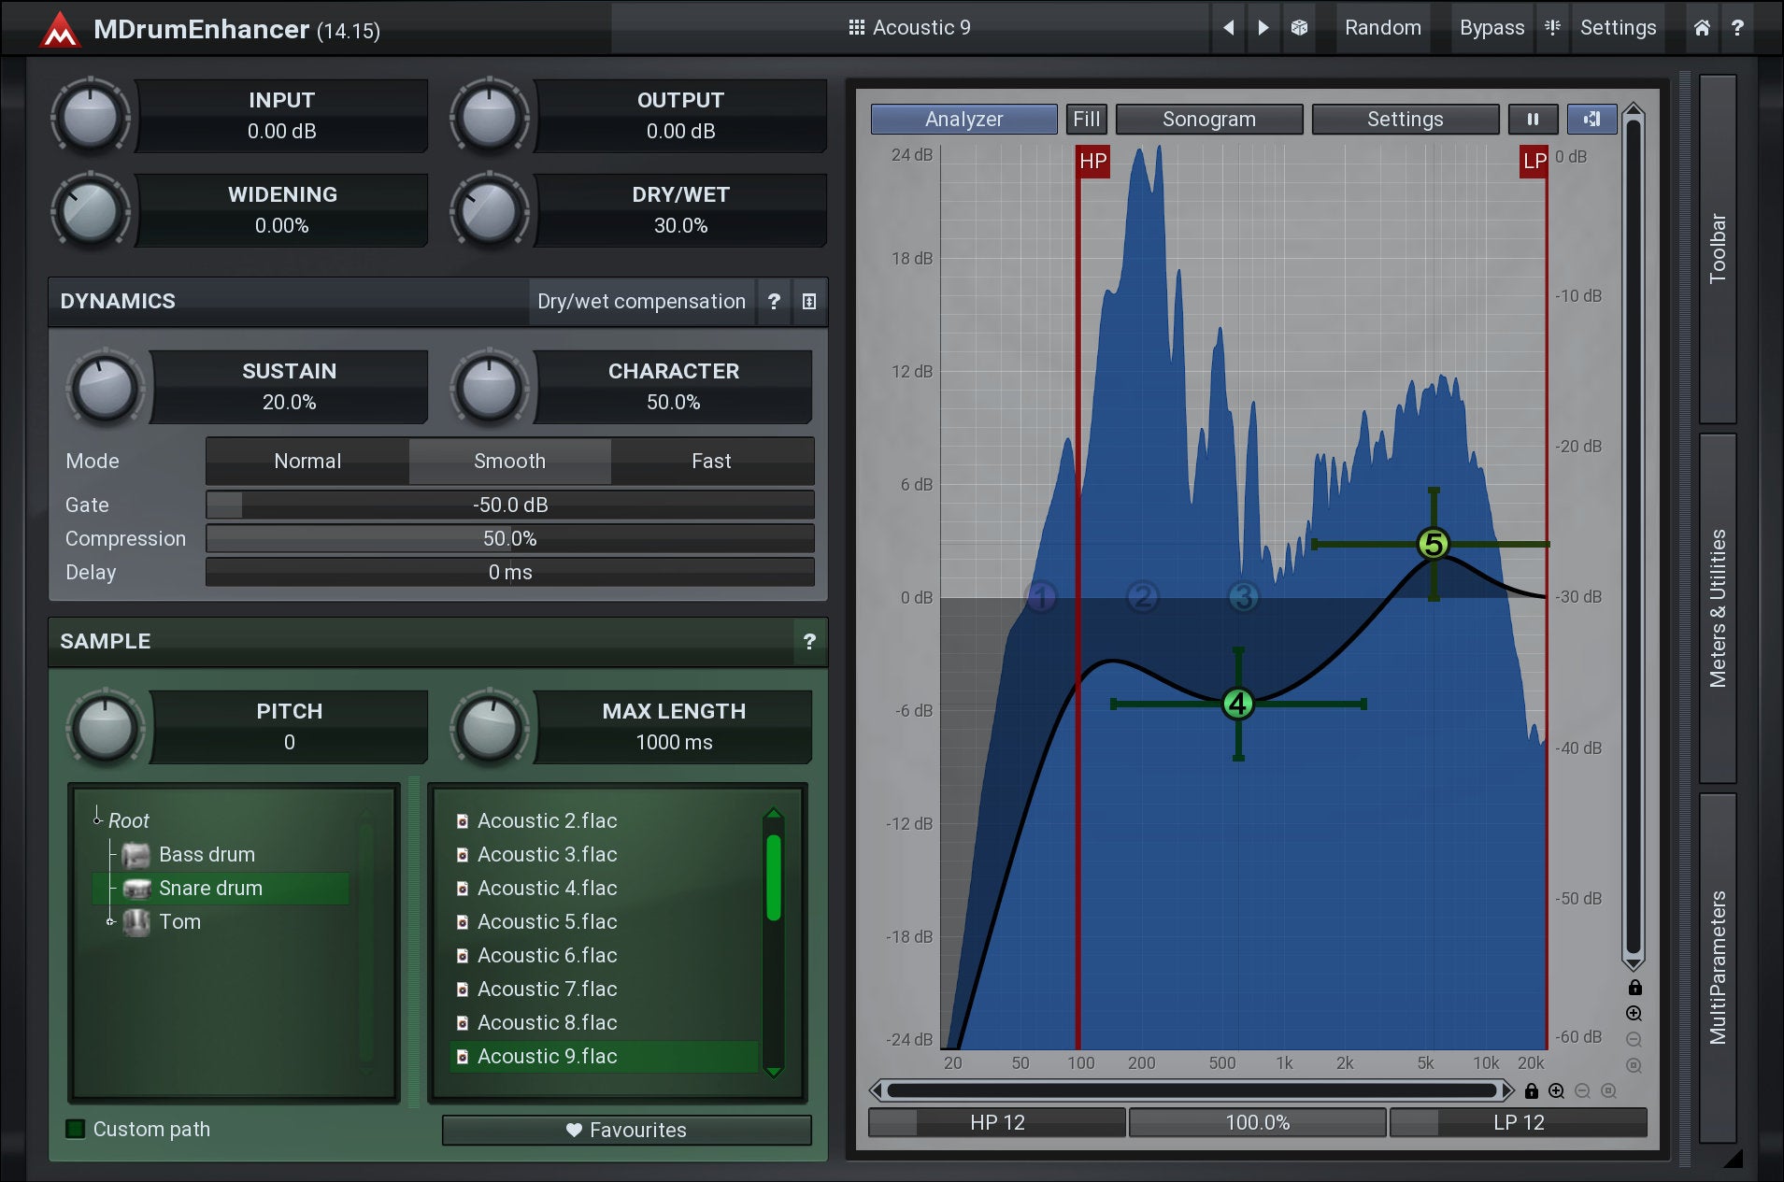The width and height of the screenshot is (1784, 1182).
Task: Expand the Tom folder in tree
Action: pos(110,922)
